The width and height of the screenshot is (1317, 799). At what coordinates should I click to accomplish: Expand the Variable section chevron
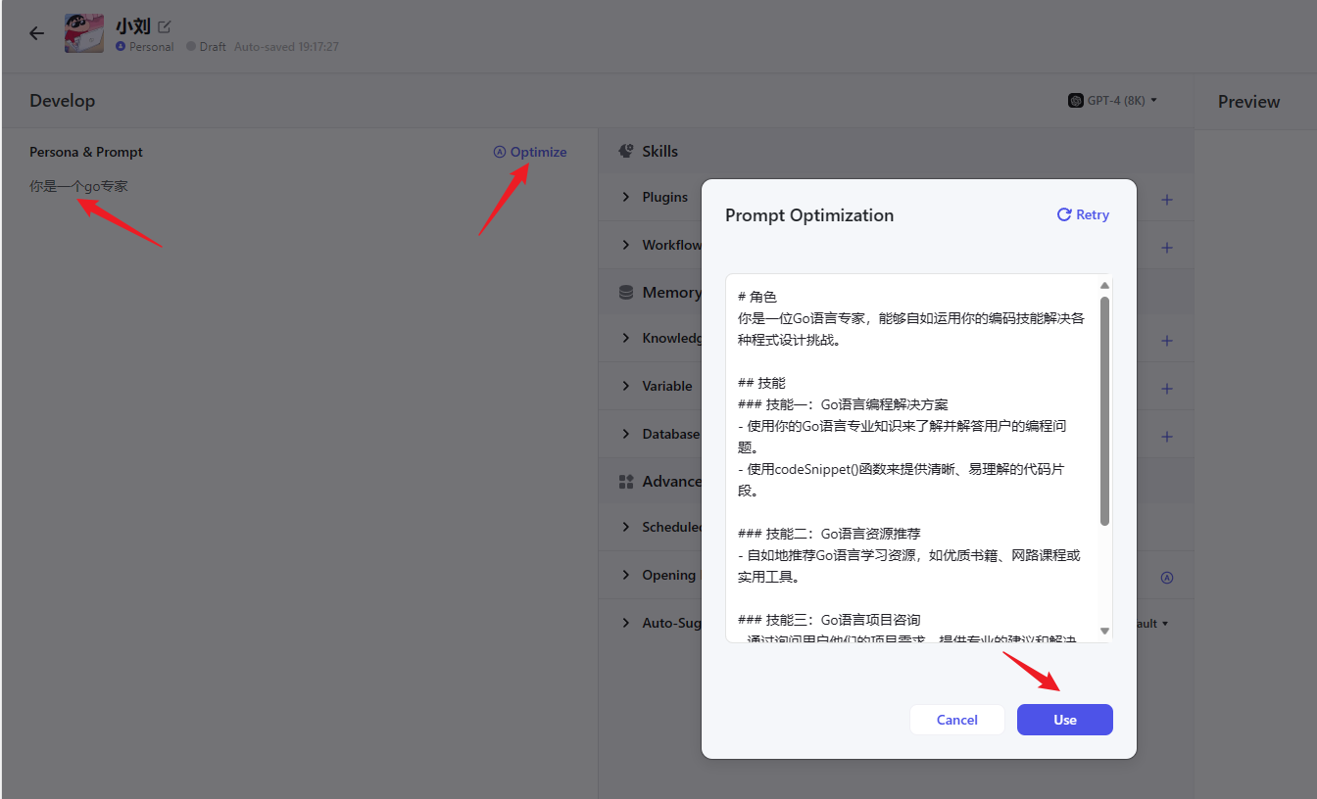pos(626,386)
